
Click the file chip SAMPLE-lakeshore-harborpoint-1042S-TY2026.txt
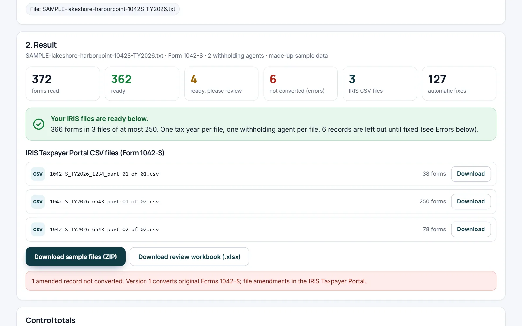tap(103, 9)
